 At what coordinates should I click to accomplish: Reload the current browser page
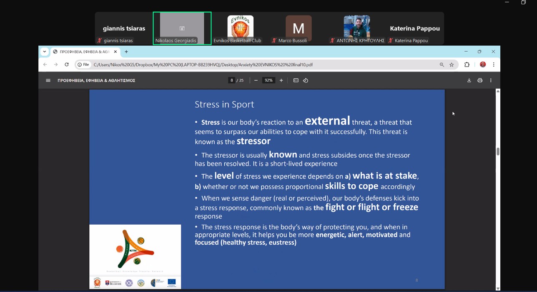pos(67,64)
